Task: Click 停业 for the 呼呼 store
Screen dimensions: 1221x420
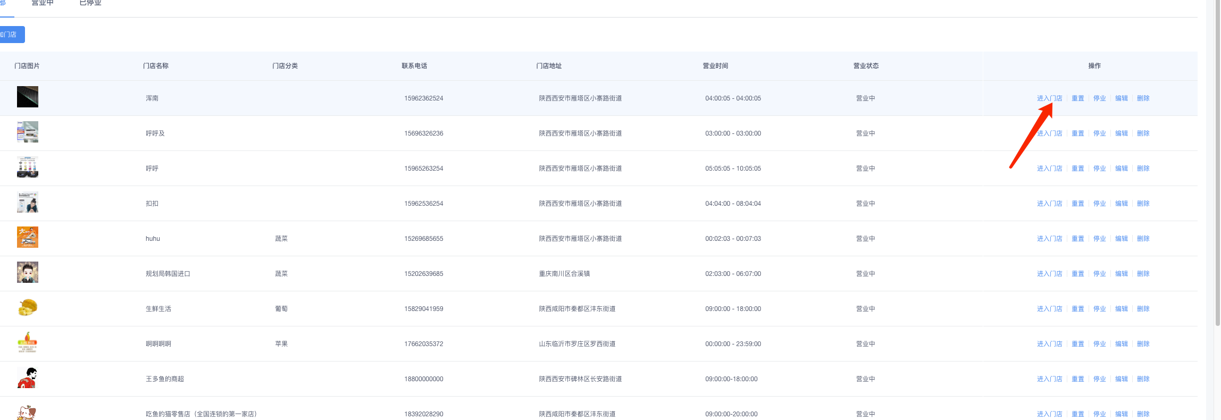Action: click(1099, 169)
